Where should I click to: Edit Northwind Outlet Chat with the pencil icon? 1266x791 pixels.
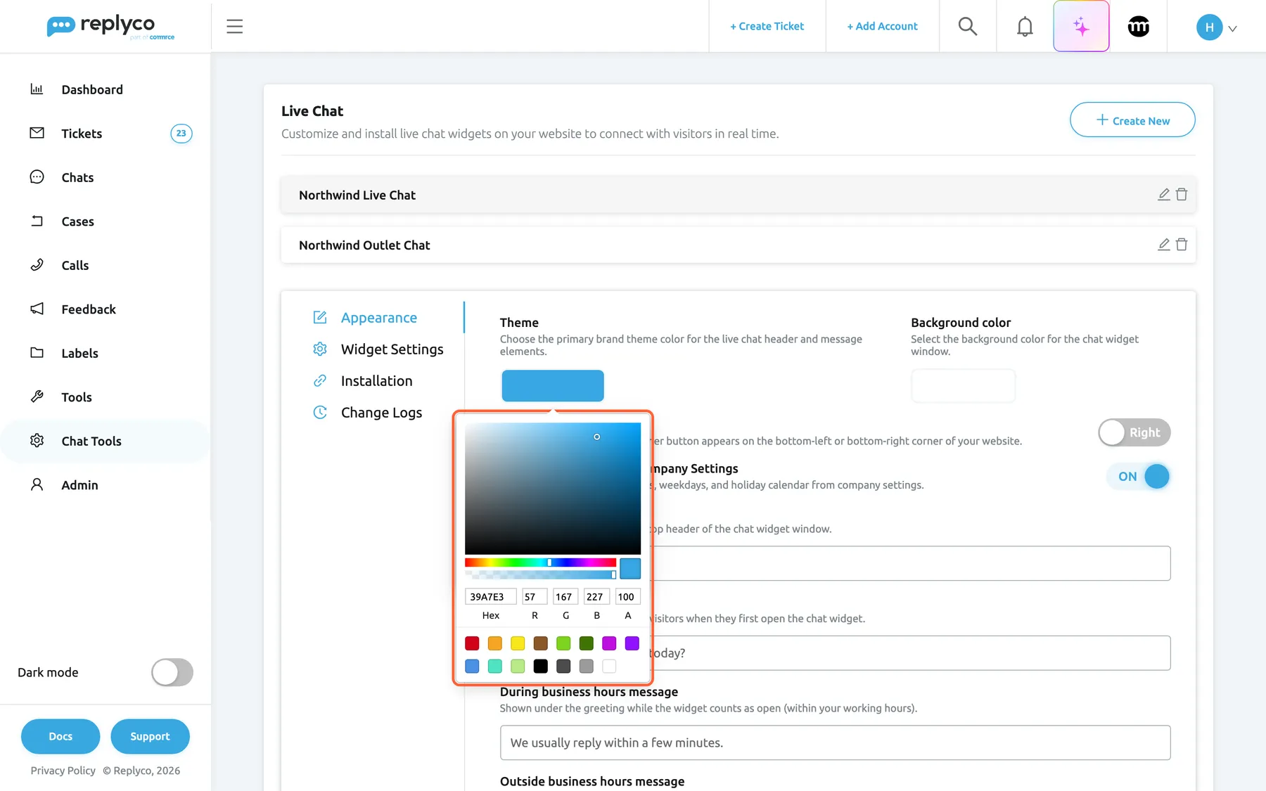(1164, 244)
